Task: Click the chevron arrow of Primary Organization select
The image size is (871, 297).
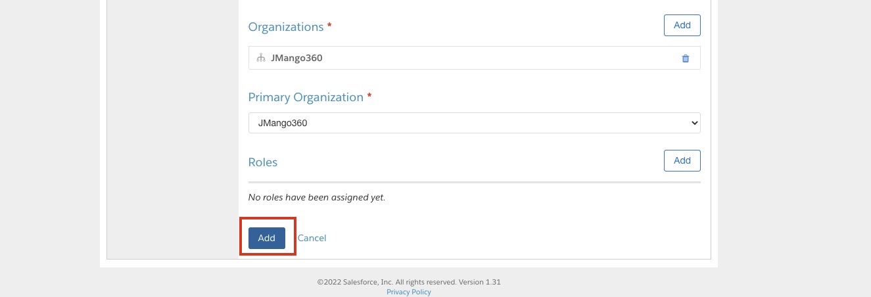Action: pos(694,123)
